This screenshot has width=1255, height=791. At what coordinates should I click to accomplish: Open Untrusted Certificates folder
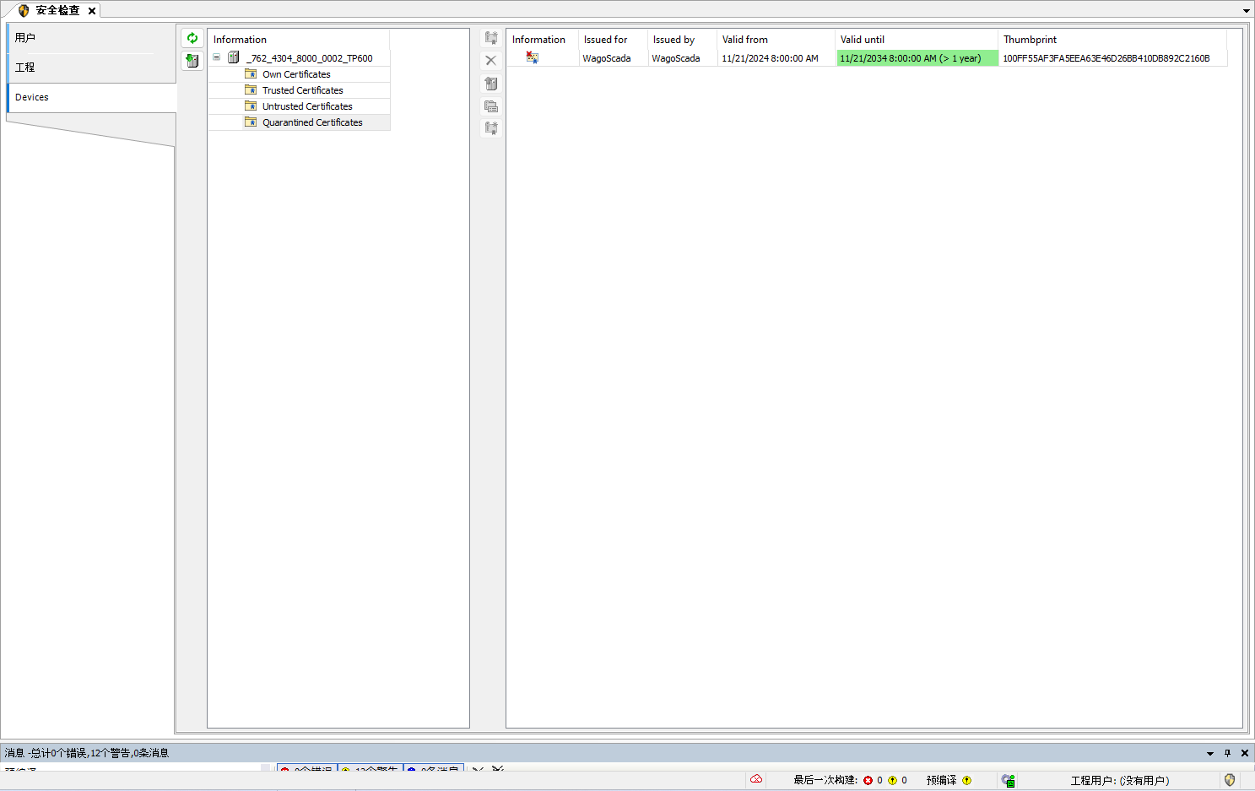click(x=307, y=106)
